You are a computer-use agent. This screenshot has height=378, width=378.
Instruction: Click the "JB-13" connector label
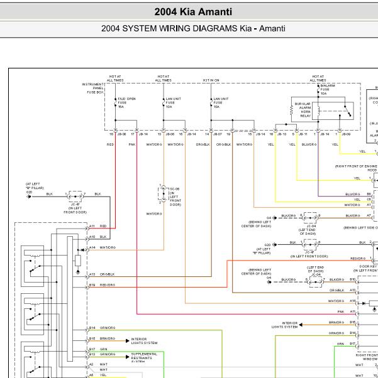282,134
